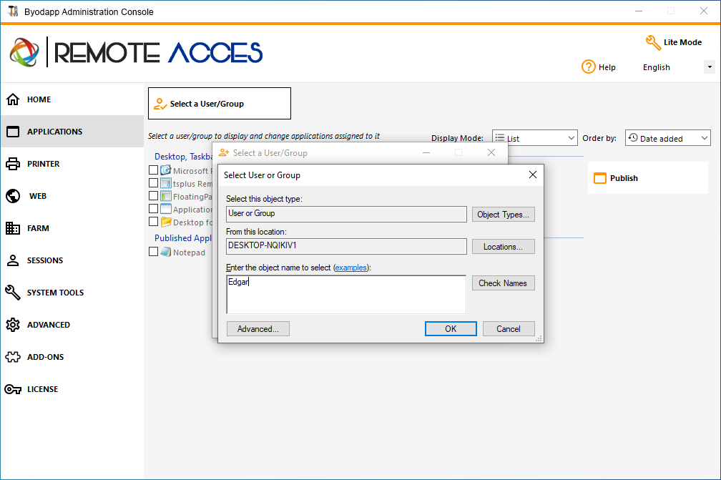Click the Publish button label
The height and width of the screenshot is (480, 721).
click(624, 178)
